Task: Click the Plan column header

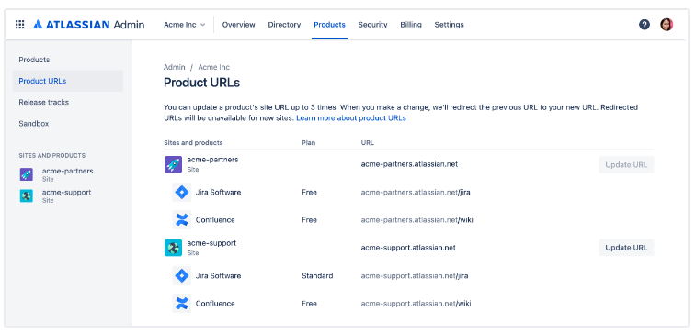Action: tap(309, 142)
